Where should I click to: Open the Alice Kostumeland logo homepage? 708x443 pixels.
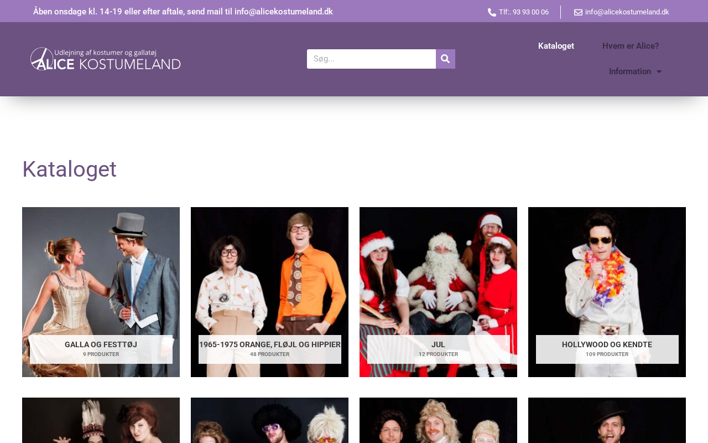(106, 59)
